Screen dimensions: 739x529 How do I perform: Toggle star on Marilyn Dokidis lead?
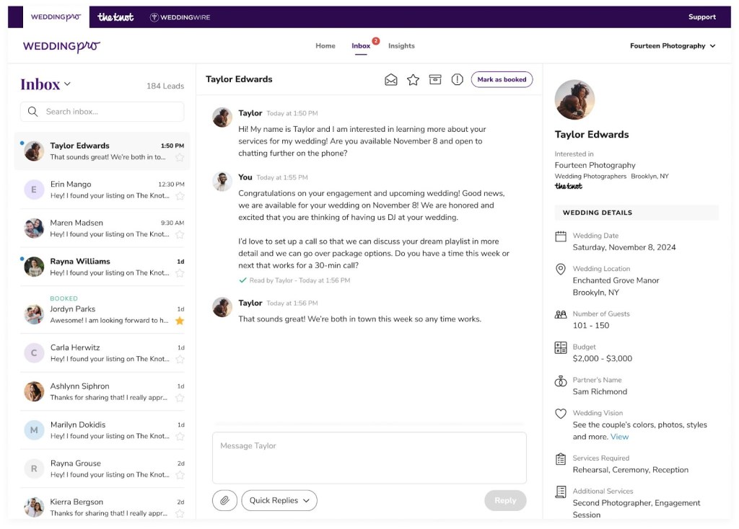(180, 436)
